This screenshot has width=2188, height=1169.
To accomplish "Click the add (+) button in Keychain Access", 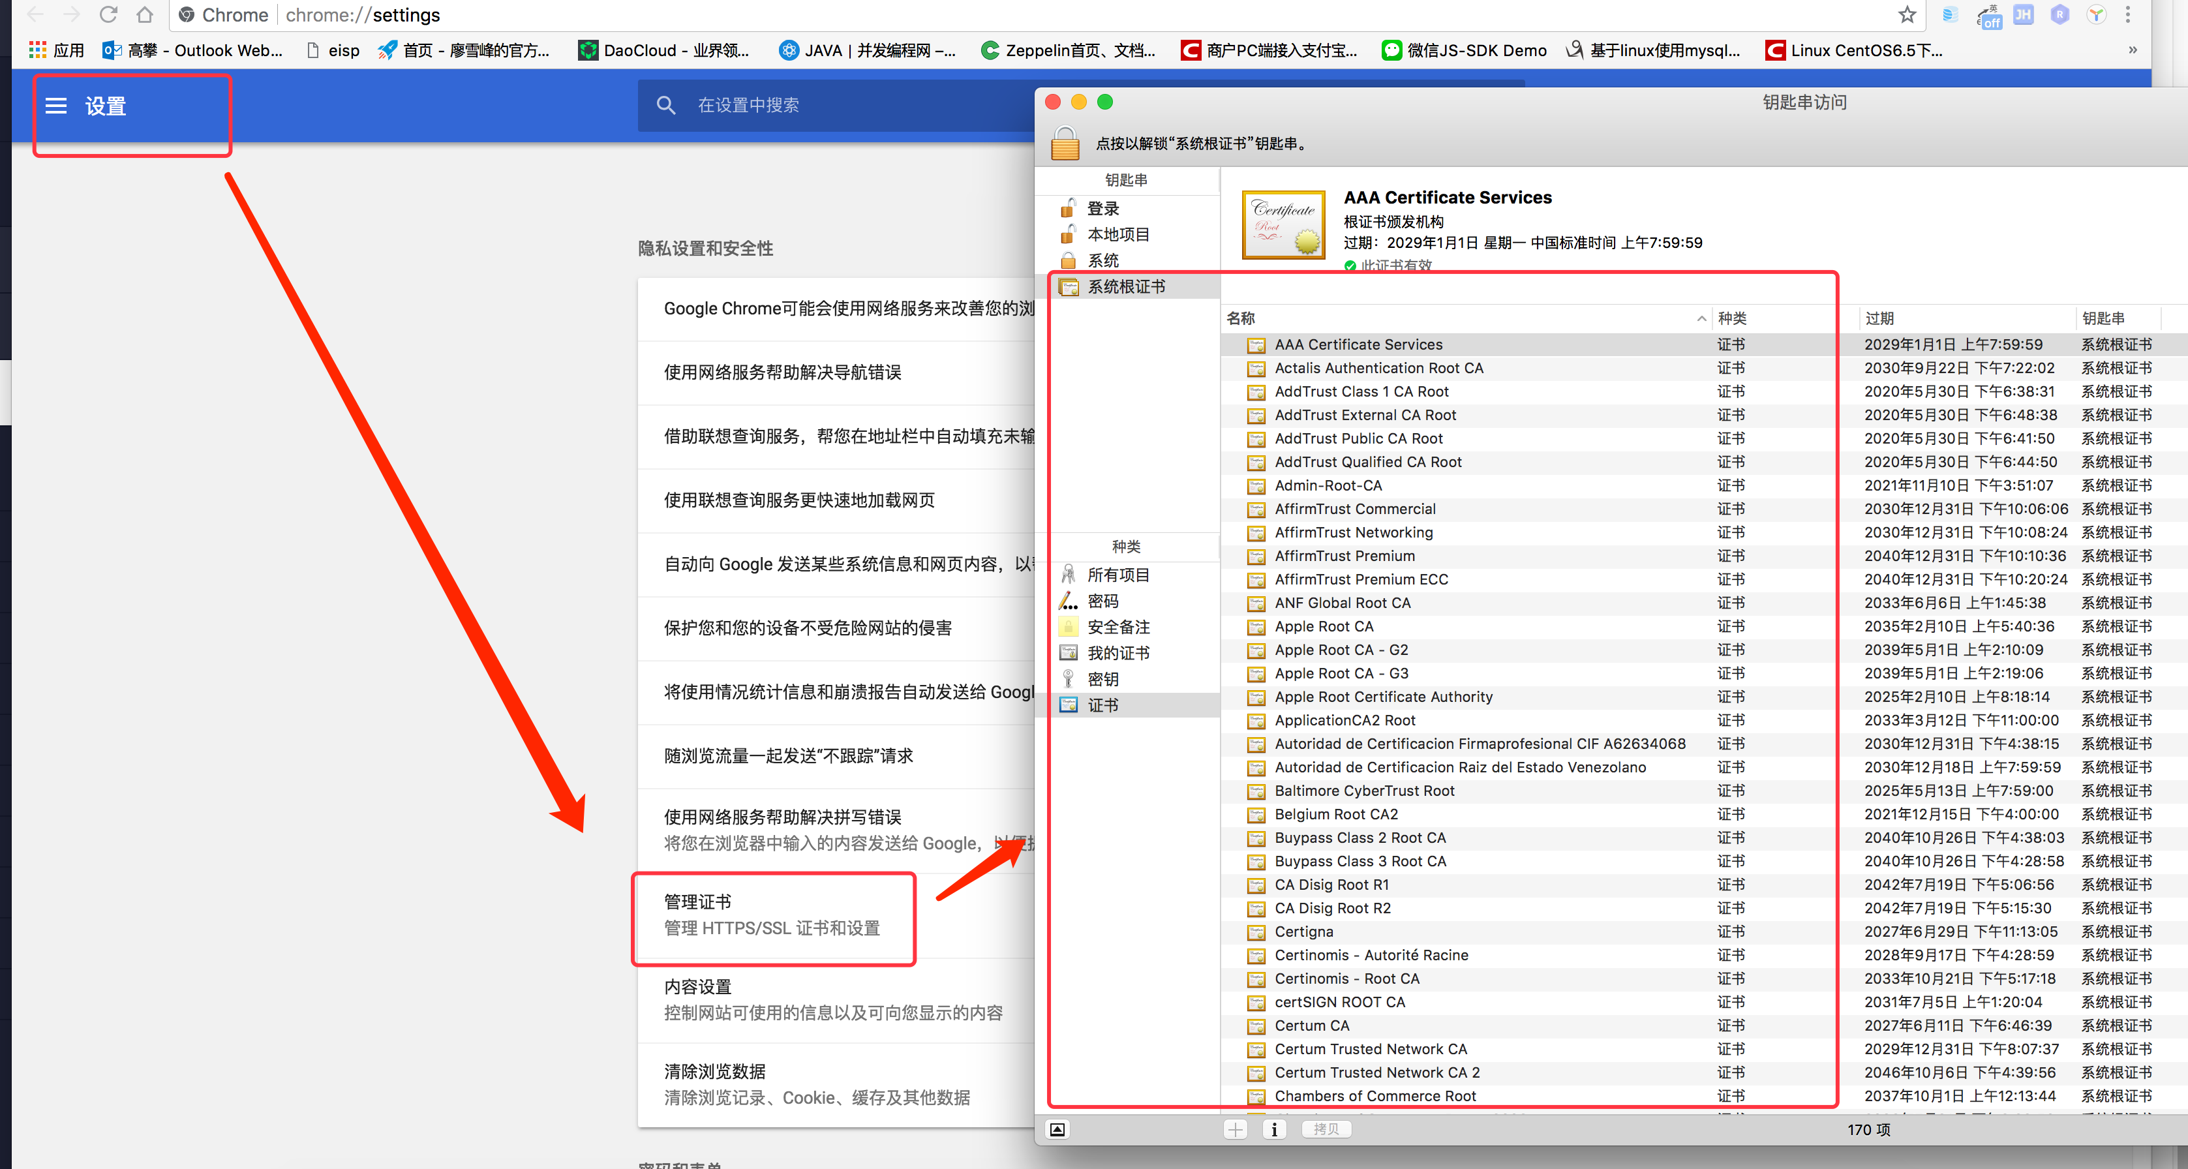I will pos(1235,1129).
